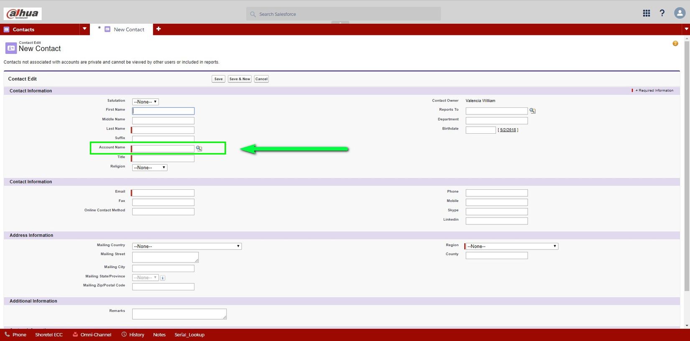Viewport: 690px width, 341px height.
Task: Open the user profile avatar
Action: click(680, 13)
